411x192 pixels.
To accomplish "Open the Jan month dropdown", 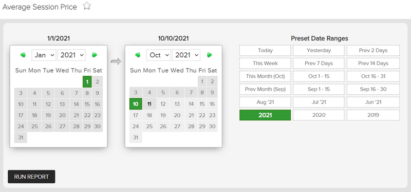I will [44, 55].
